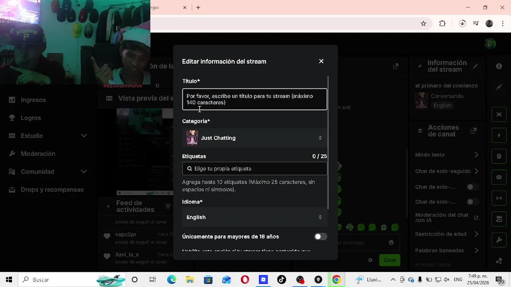Click the English language tag in stream info
This screenshot has width=511, height=287.
(x=442, y=105)
